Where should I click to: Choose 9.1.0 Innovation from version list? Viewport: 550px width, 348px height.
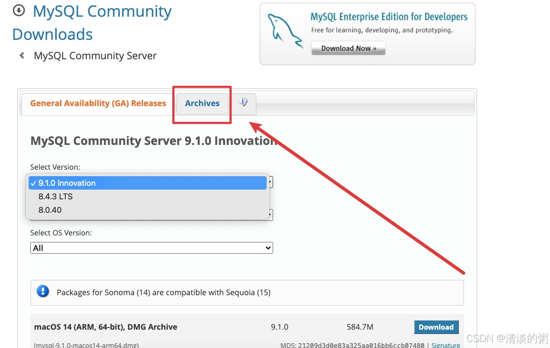(x=147, y=183)
